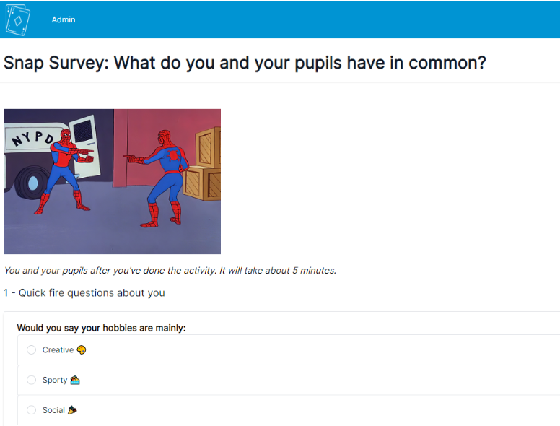Click the party popper emoji beside Social
The height and width of the screenshot is (426, 560).
[x=72, y=409]
